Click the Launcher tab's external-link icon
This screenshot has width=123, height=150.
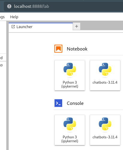[13, 27]
